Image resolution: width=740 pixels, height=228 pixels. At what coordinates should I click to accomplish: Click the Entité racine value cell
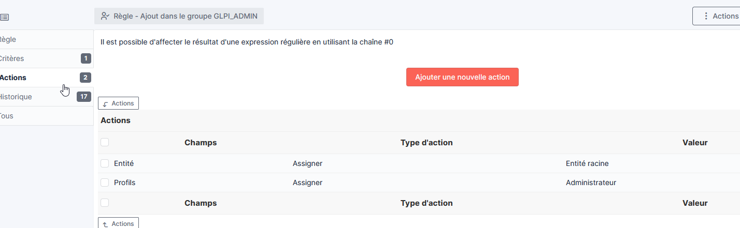(587, 163)
